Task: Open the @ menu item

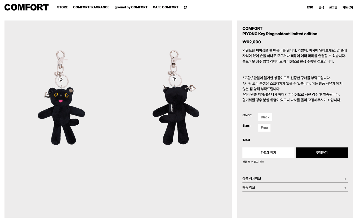Action: click(x=185, y=7)
